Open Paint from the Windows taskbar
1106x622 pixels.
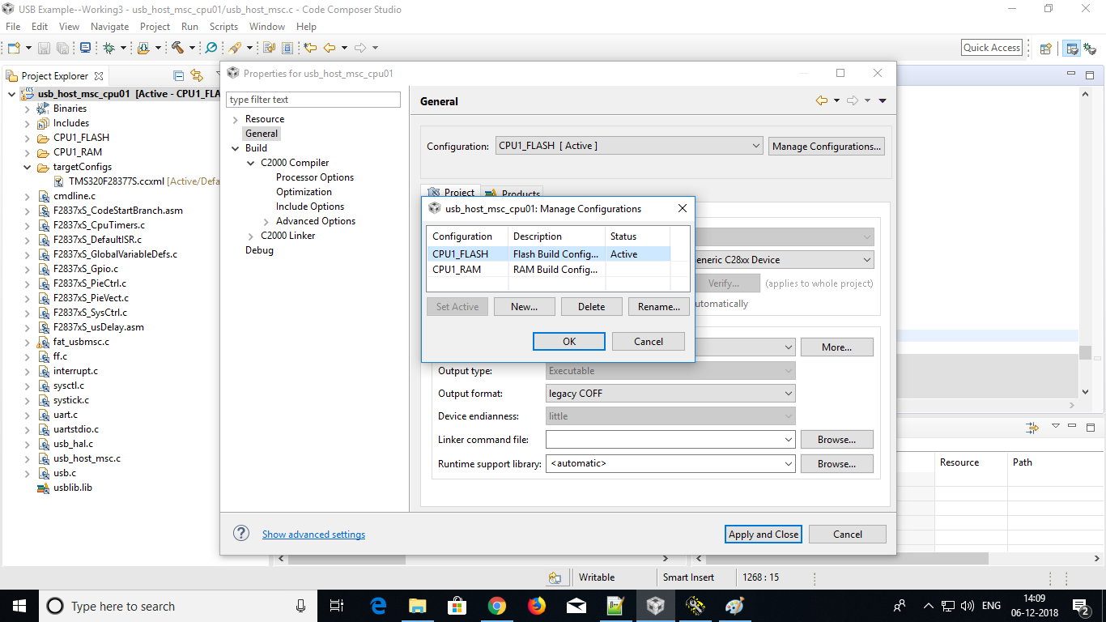click(x=734, y=606)
